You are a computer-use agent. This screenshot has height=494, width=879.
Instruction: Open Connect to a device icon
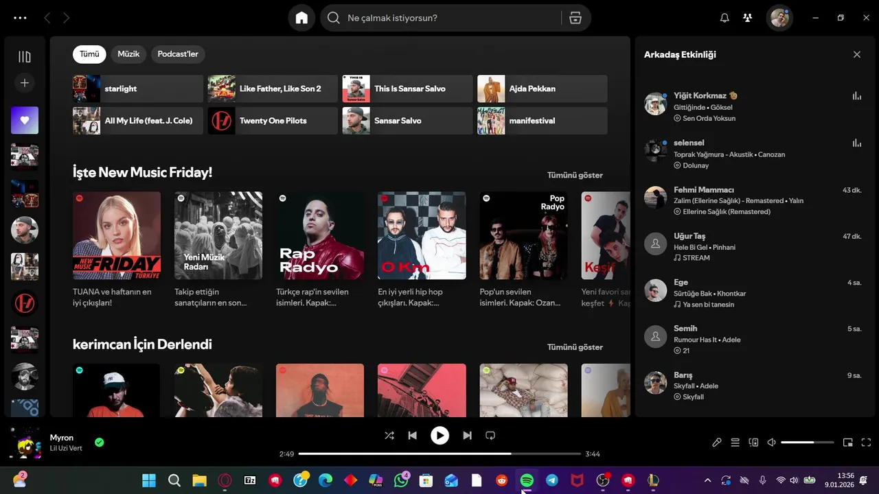tap(753, 443)
